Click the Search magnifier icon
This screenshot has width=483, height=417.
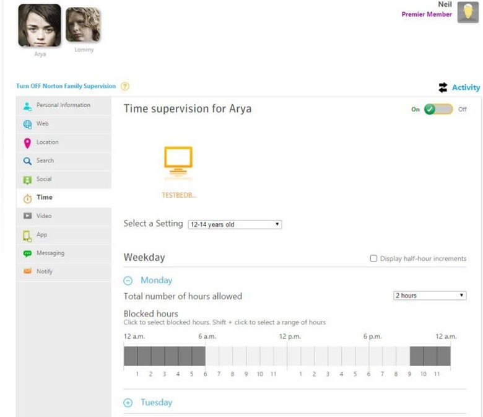point(27,161)
